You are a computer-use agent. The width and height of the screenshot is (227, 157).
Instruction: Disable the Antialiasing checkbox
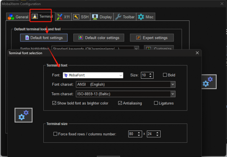tap(120, 103)
